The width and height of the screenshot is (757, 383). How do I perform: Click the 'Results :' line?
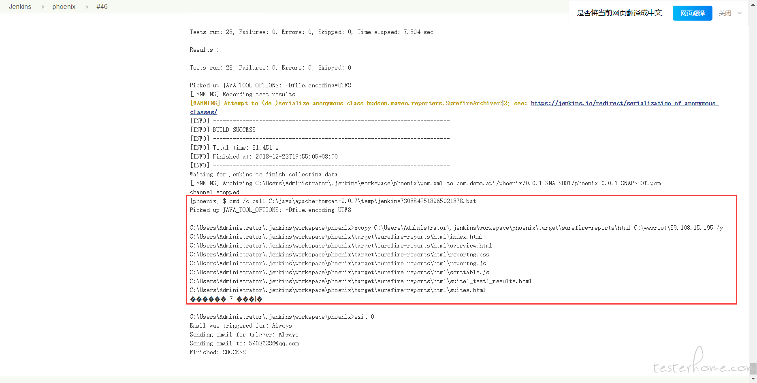[204, 50]
